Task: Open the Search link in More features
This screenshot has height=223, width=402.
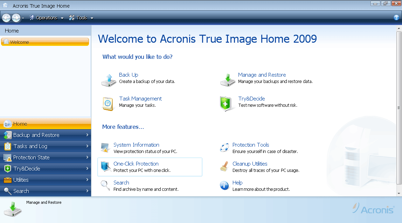Action: (121, 183)
